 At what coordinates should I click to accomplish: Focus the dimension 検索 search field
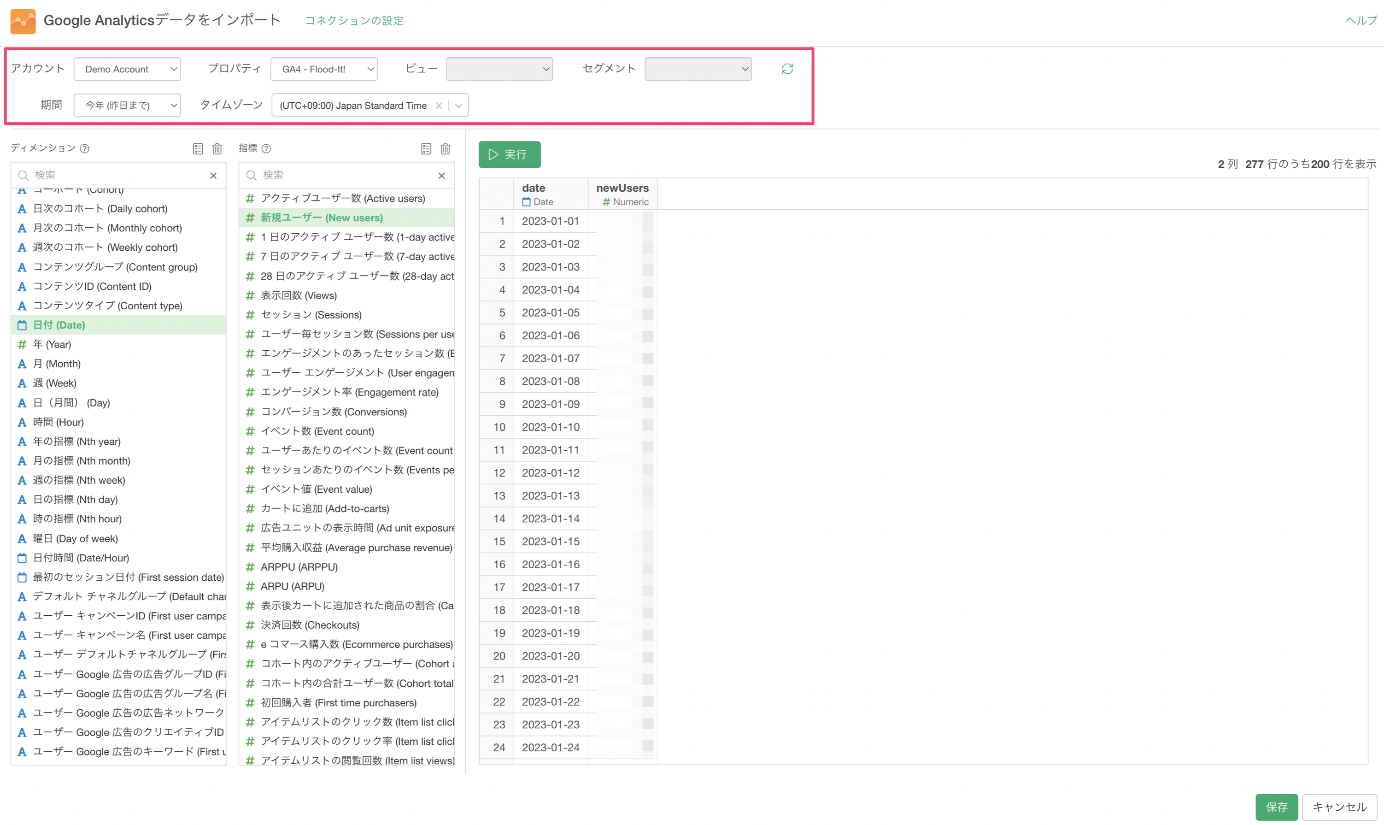119,175
